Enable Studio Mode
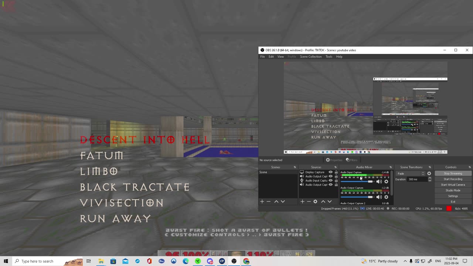The height and width of the screenshot is (266, 473). tap(453, 190)
